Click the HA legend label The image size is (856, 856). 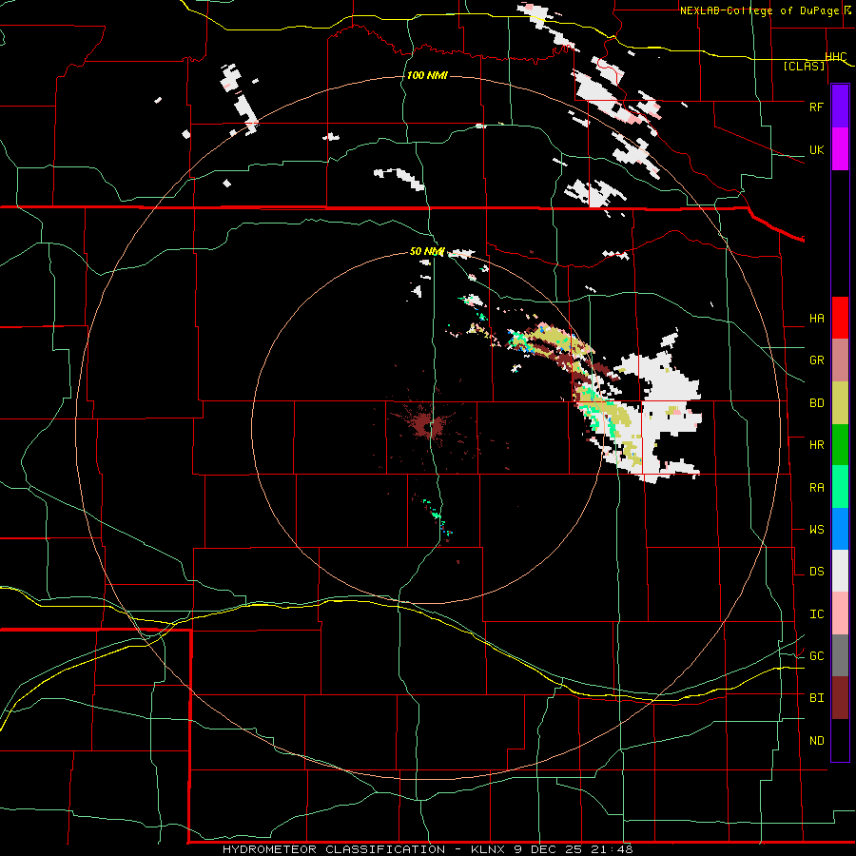(816, 319)
